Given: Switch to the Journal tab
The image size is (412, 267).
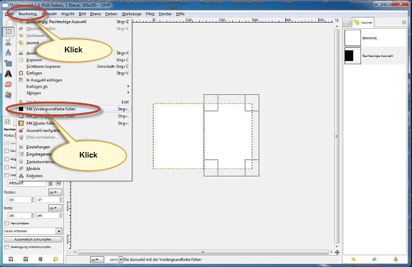Looking at the screenshot, I should tap(363, 22).
